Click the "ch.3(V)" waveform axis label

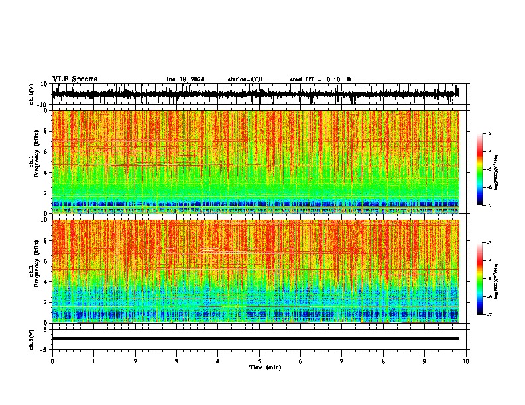point(32,339)
